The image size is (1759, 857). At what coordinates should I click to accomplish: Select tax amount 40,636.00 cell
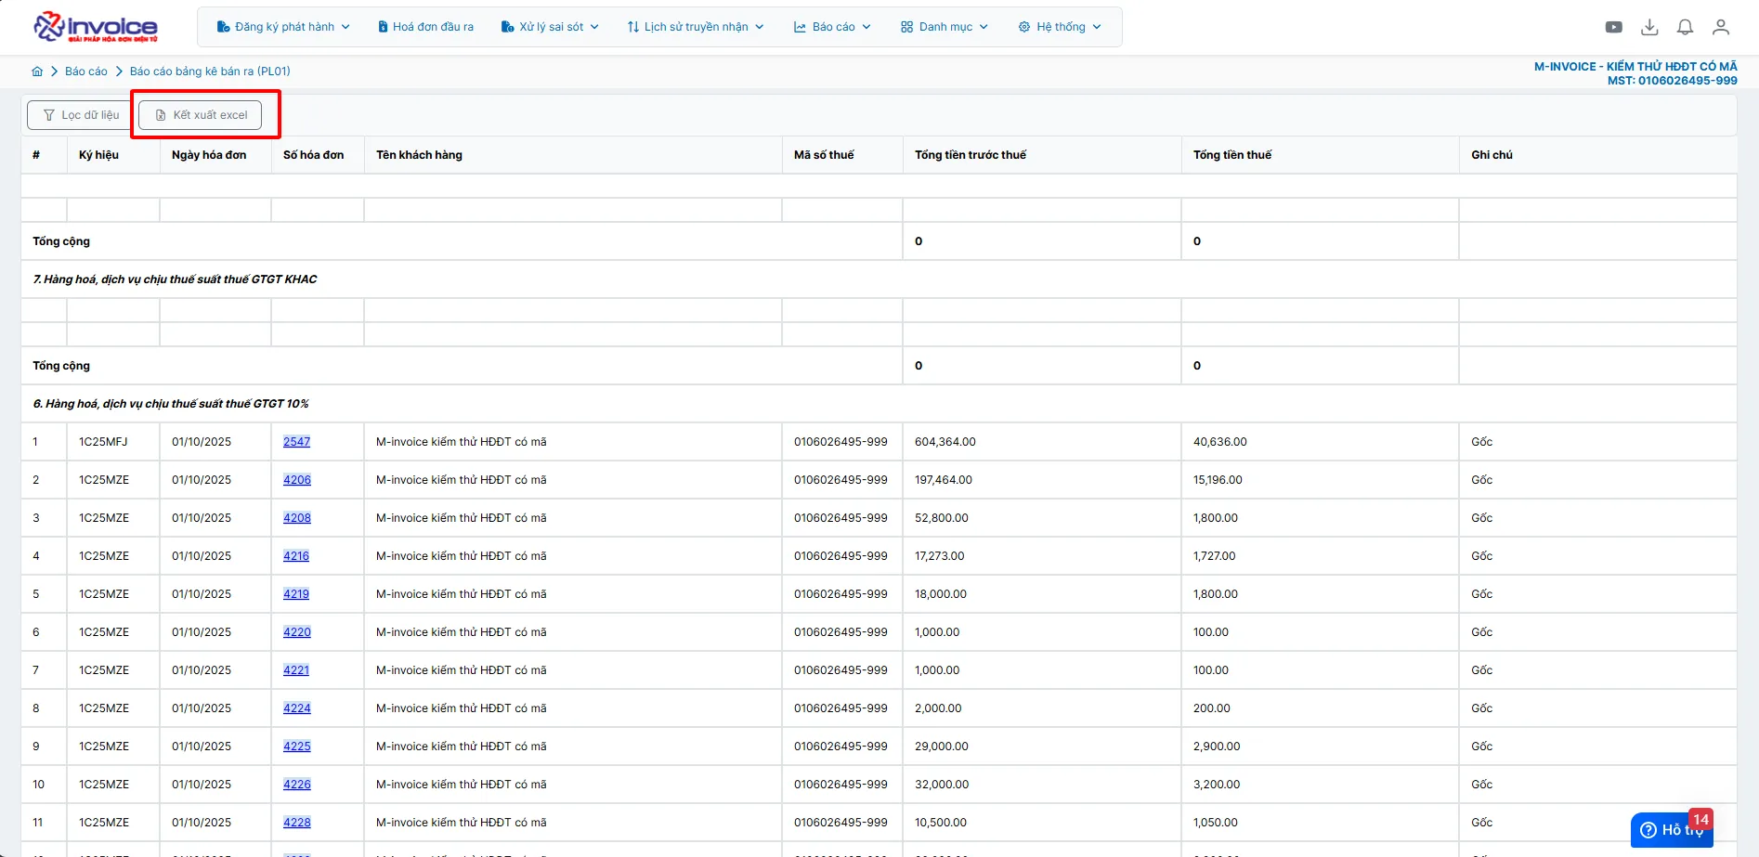pyautogui.click(x=1320, y=442)
